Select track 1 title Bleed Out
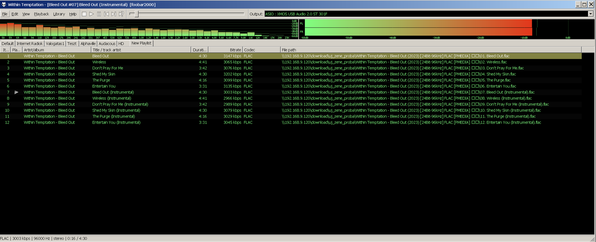 [x=101, y=56]
